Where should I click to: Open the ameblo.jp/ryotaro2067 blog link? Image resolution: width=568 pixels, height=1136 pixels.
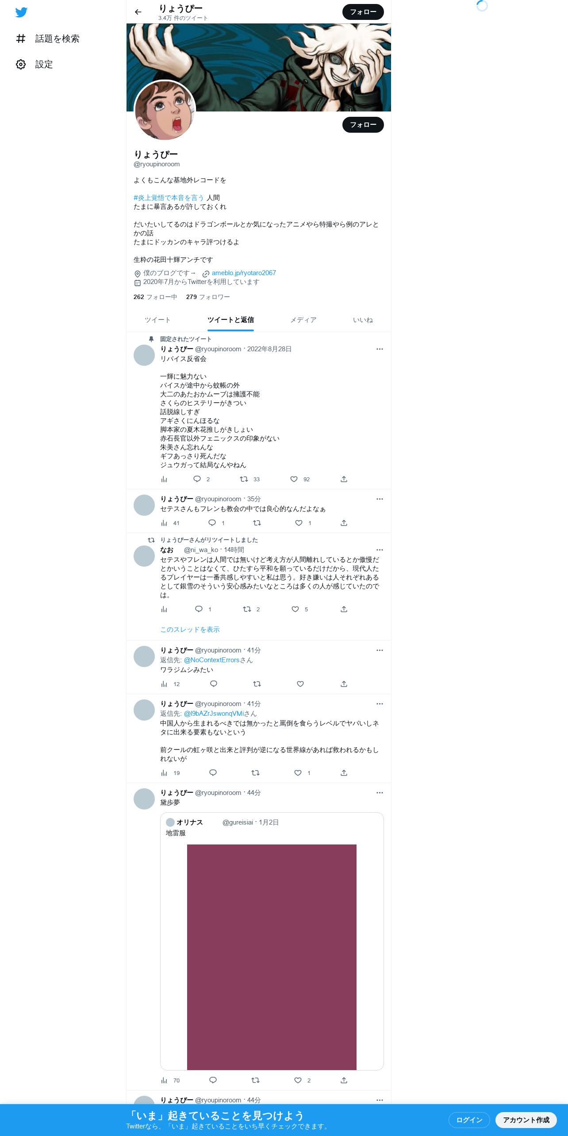point(244,273)
